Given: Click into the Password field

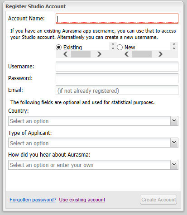Looking at the screenshot, I should point(117,78).
